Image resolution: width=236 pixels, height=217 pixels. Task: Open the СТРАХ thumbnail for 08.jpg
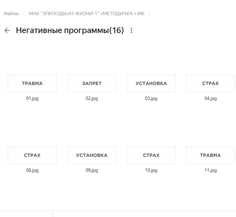[x=32, y=155]
